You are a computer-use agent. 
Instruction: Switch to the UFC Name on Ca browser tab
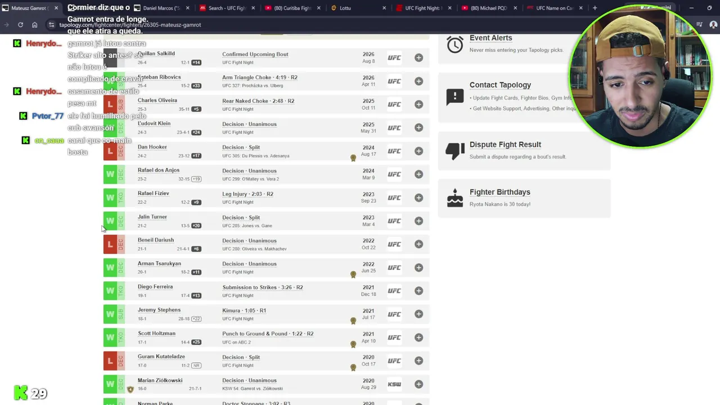point(554,8)
